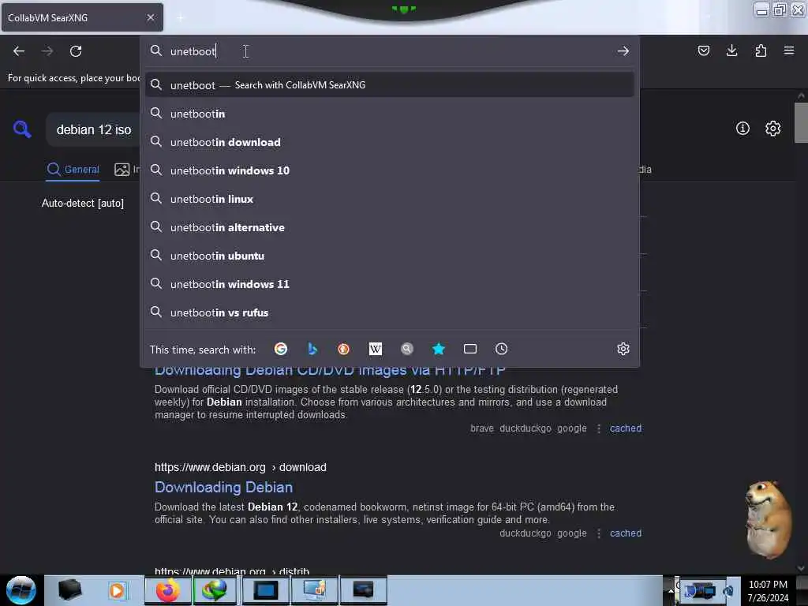Open the blue monitor window taskbar icon
Screen dimensions: 808x606
coord(266,590)
